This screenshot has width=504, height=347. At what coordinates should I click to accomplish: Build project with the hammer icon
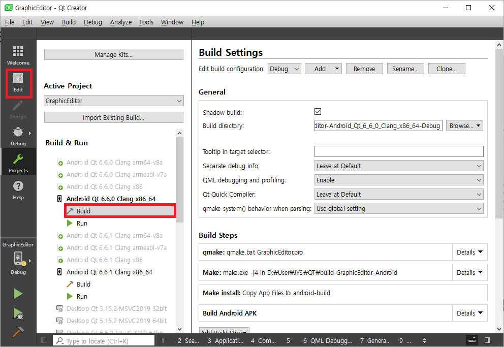(18, 332)
